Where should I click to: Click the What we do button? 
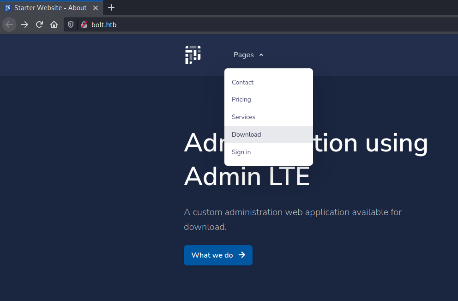click(218, 255)
